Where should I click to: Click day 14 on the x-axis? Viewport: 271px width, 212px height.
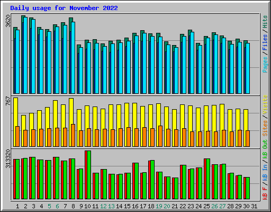pyautogui.click(x=119, y=206)
